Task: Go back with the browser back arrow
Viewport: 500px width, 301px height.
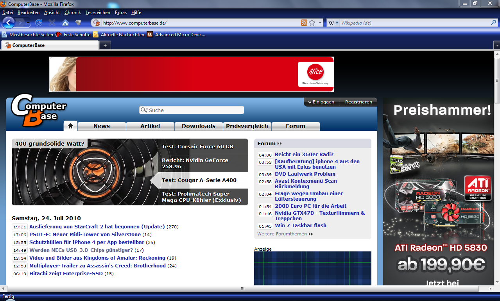Action: tap(9, 23)
